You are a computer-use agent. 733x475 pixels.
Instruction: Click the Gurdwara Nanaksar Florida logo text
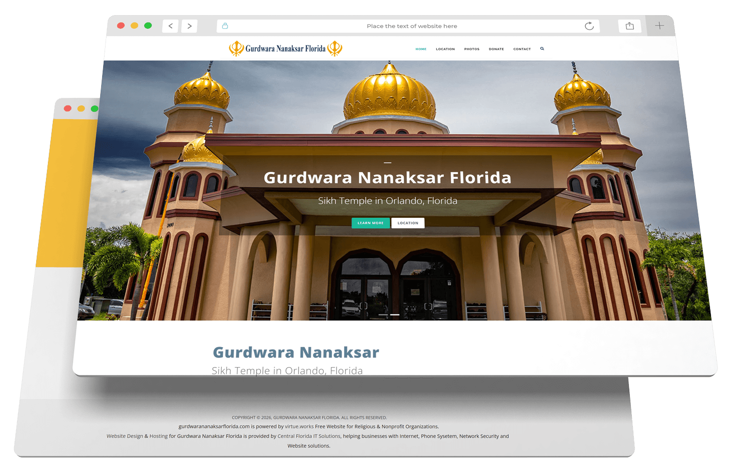285,48
